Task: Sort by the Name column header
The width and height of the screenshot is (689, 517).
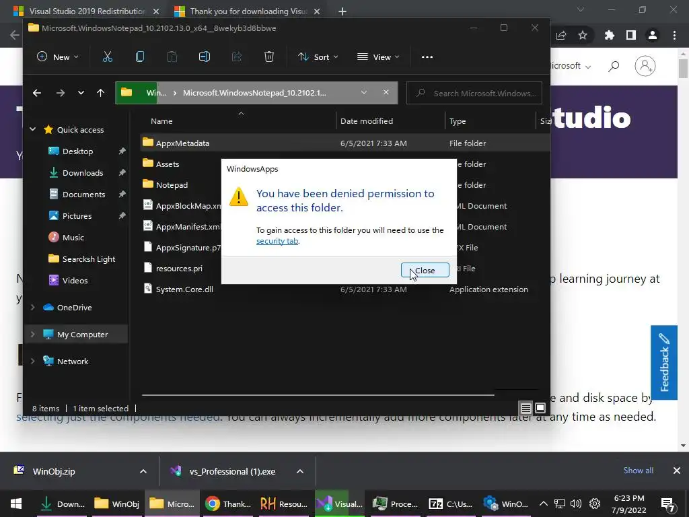Action: coord(161,121)
